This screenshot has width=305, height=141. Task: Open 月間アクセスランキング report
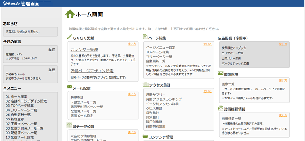point(164,99)
